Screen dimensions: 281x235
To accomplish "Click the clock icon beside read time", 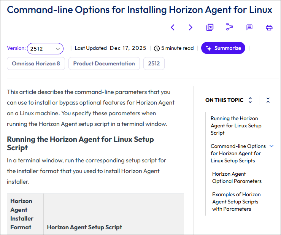I will (x=157, y=48).
